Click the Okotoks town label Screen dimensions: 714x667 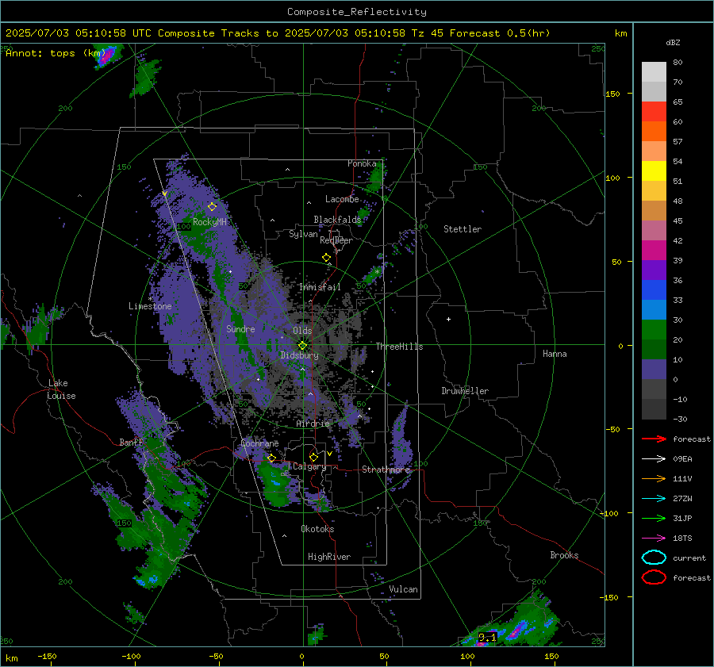[317, 529]
